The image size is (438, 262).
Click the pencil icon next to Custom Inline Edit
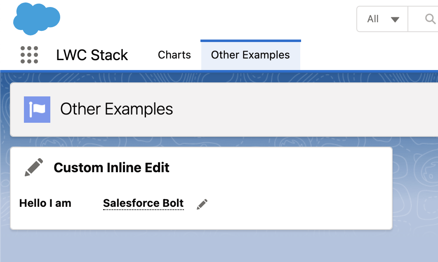34,167
